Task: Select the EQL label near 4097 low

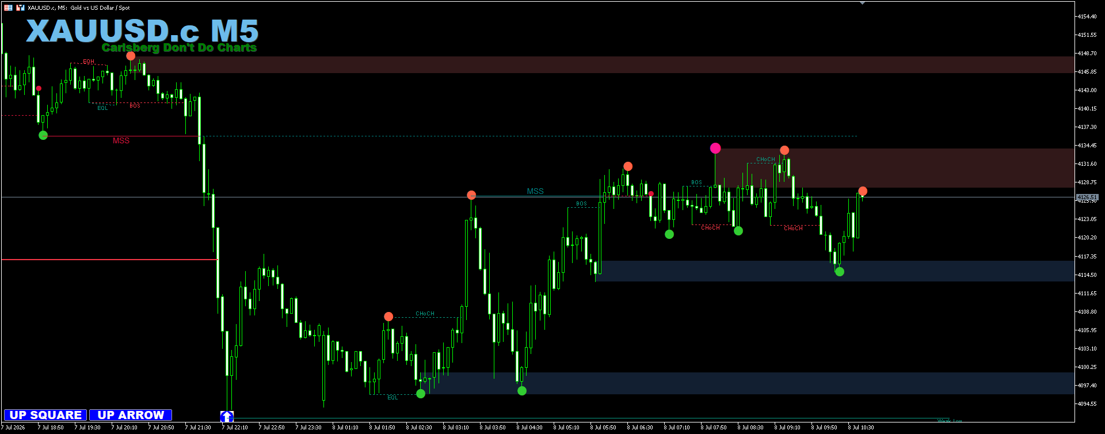Action: pos(393,398)
